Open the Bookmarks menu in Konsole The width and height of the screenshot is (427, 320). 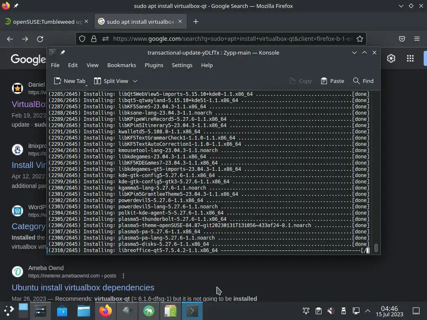[x=121, y=65]
